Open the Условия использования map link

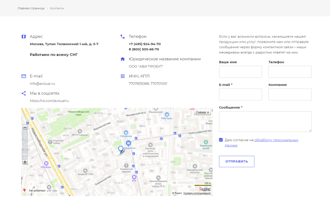tap(197, 193)
